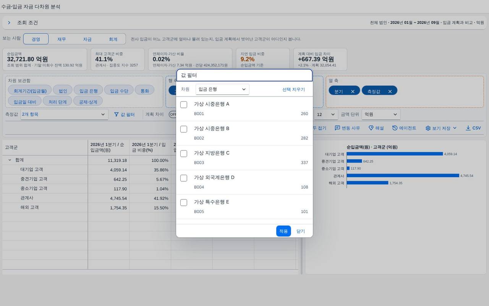489x306 pixels.
Task: Click the 값 필터 funnel icon
Action: click(117, 114)
